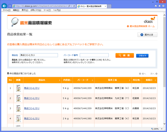Click the page scrollbar down arrow
The height and width of the screenshot is (132, 167).
[x=164, y=124]
